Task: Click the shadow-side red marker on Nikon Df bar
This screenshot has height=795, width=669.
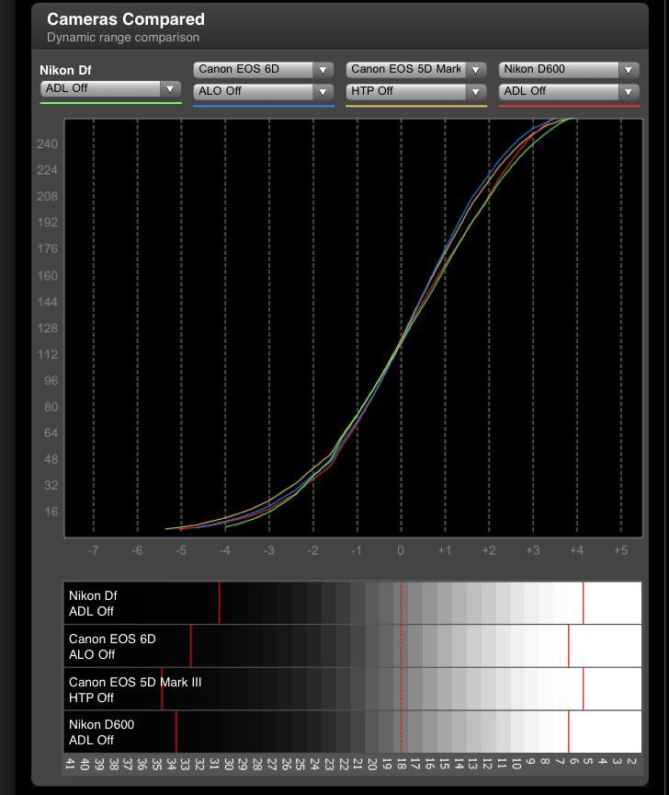Action: (220, 603)
